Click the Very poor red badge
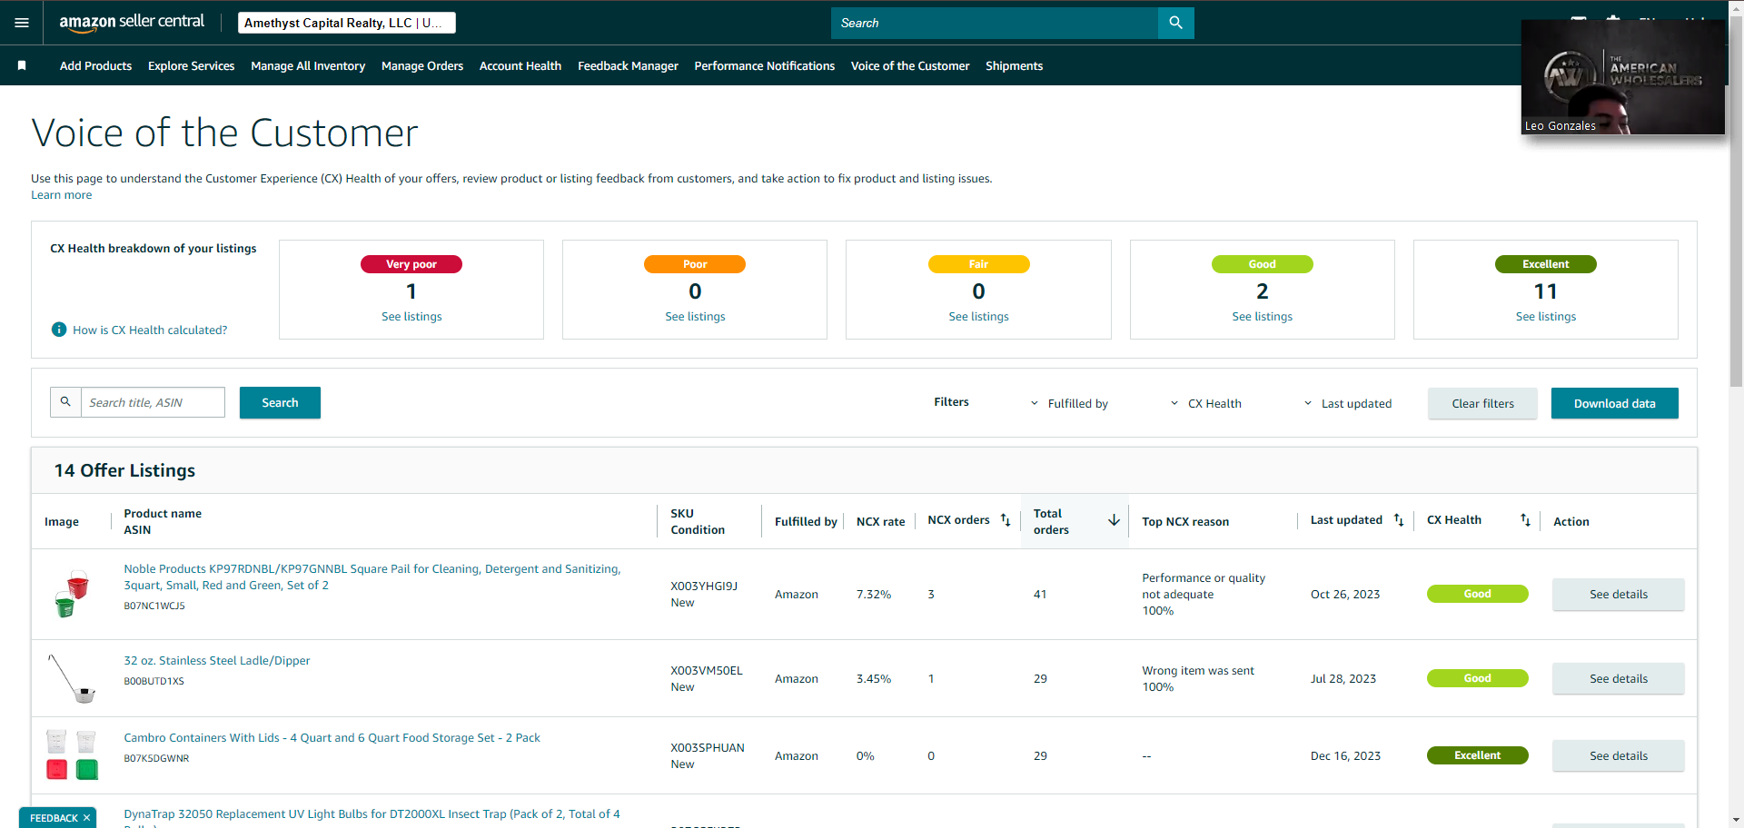This screenshot has height=828, width=1744. pos(411,264)
